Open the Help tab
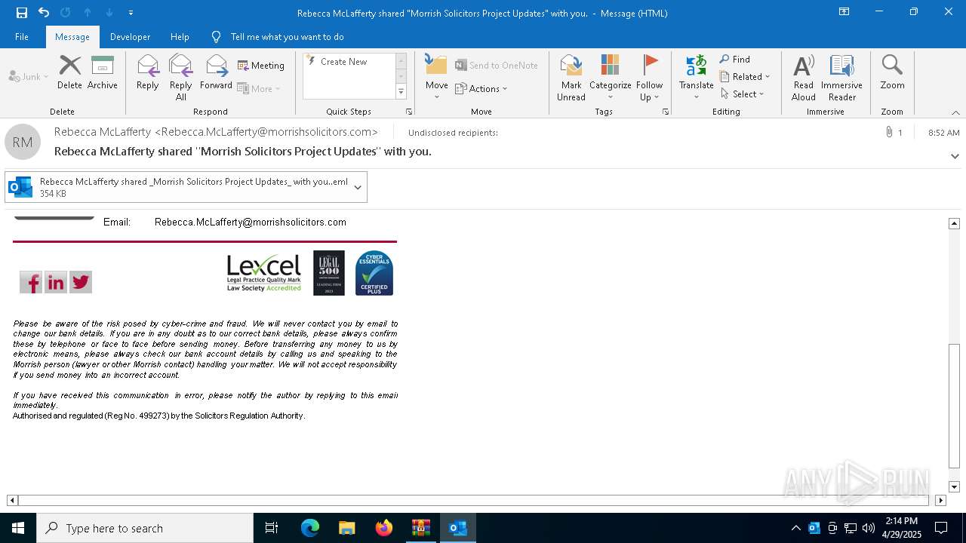Viewport: 966px width, 543px height. tap(180, 36)
